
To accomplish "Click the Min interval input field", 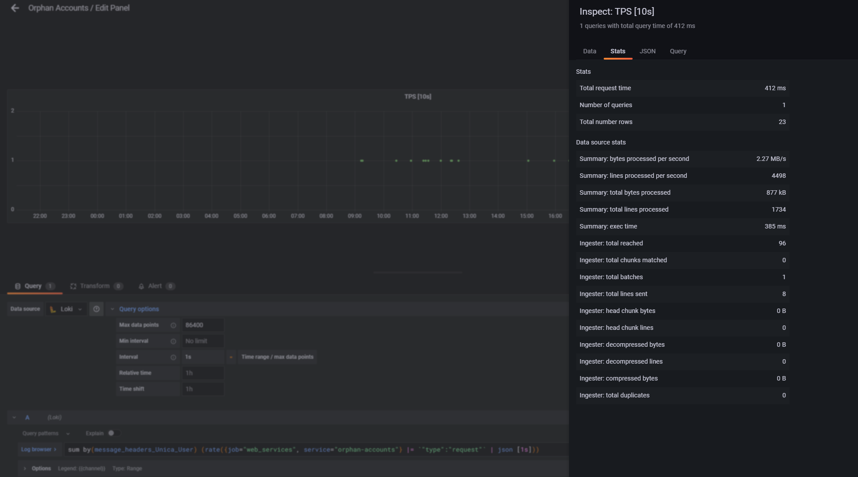I will coord(203,341).
